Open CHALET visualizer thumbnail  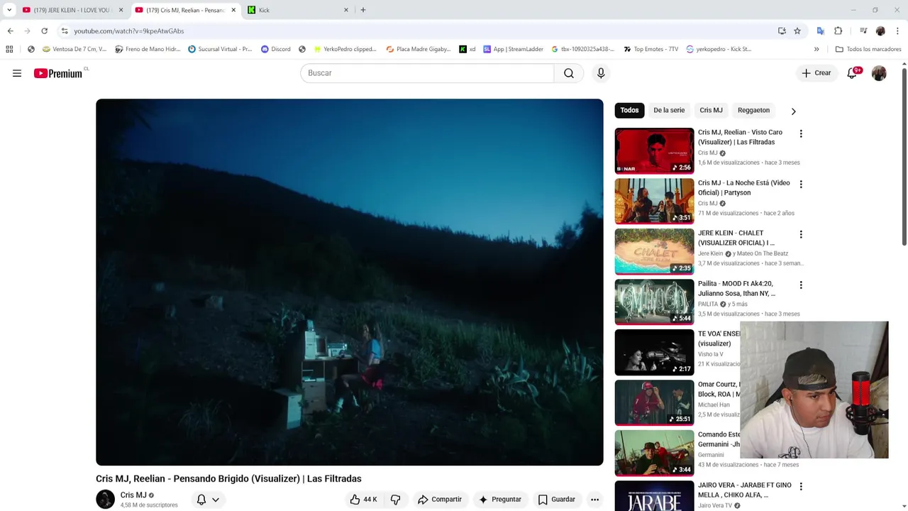(x=654, y=251)
